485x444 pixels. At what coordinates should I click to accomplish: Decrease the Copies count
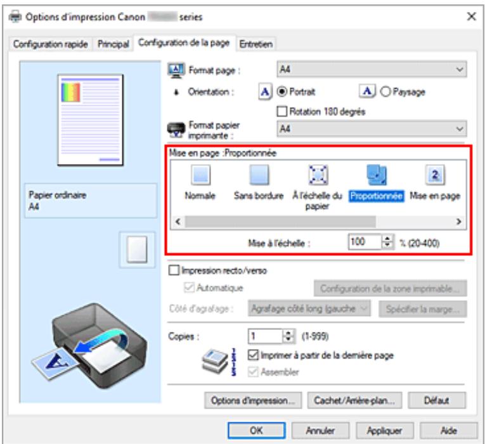pyautogui.click(x=288, y=339)
